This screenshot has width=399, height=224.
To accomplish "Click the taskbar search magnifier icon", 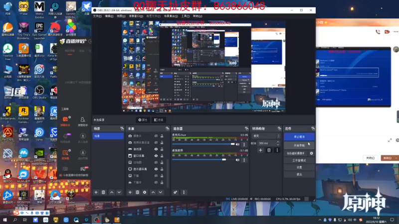I will 15,220.
